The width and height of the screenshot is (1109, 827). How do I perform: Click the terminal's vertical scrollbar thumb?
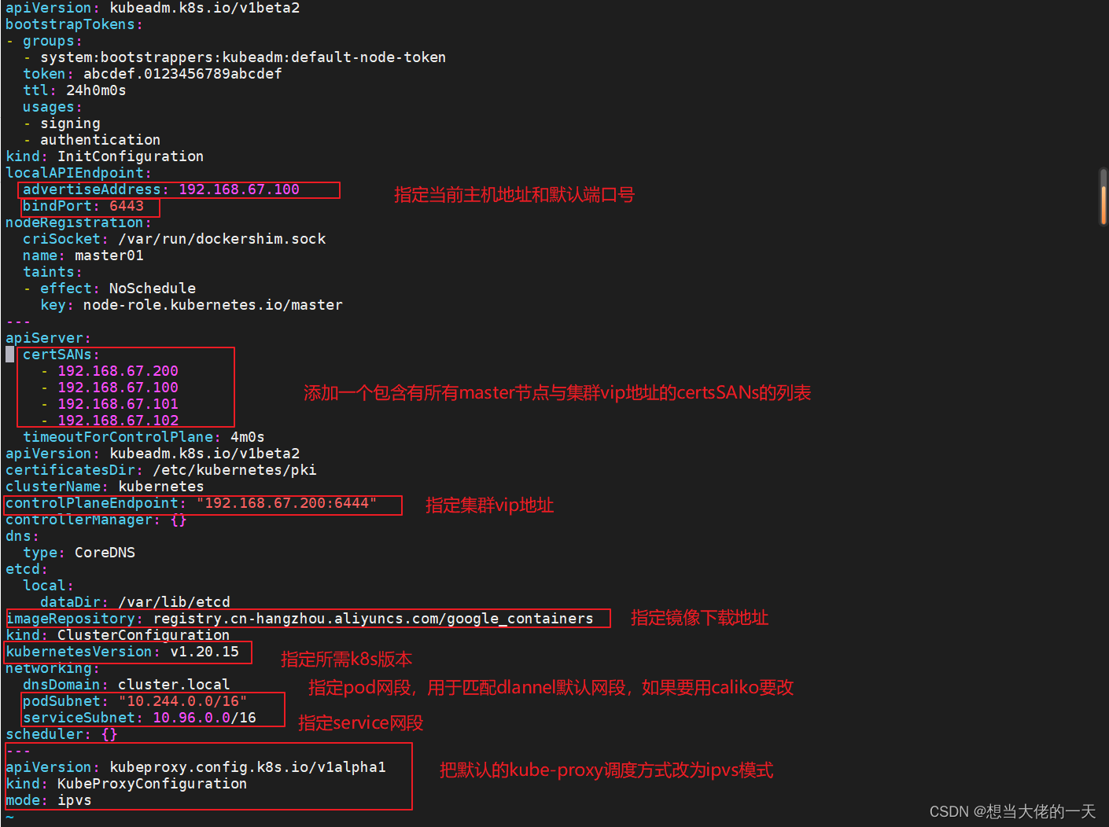tap(1103, 197)
